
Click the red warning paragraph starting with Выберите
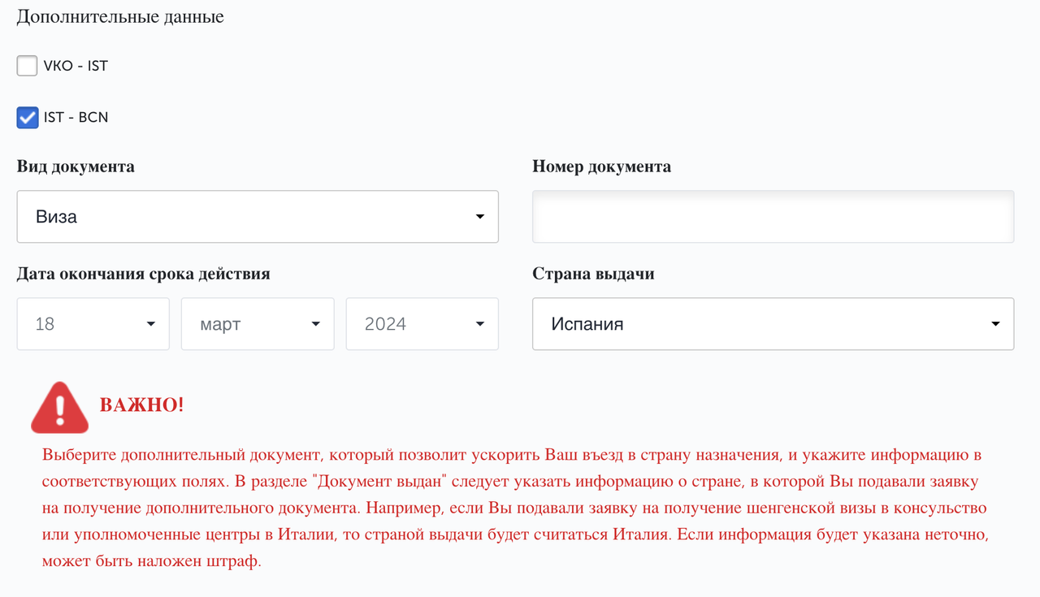click(515, 508)
